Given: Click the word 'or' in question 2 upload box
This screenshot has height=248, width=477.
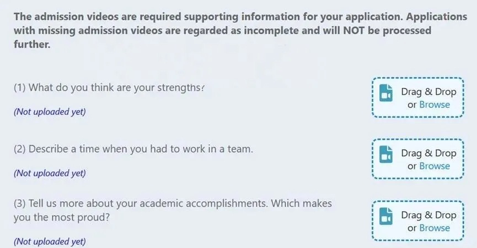Looking at the screenshot, I should [x=412, y=166].
